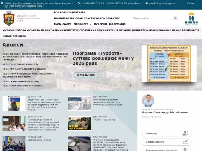Open Щотижнева нарада headline

[40, 140]
